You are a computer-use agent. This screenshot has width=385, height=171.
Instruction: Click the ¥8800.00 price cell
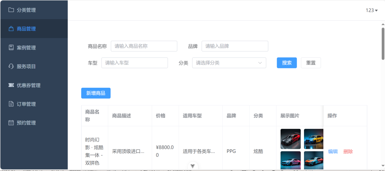pos(165,151)
